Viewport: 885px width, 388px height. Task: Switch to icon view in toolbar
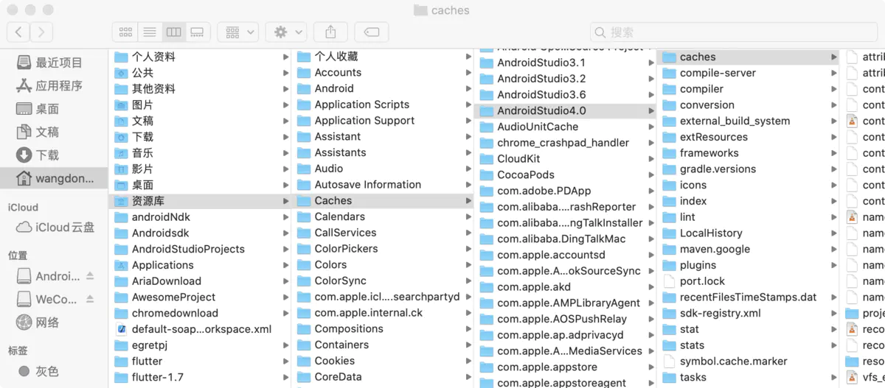pos(125,32)
